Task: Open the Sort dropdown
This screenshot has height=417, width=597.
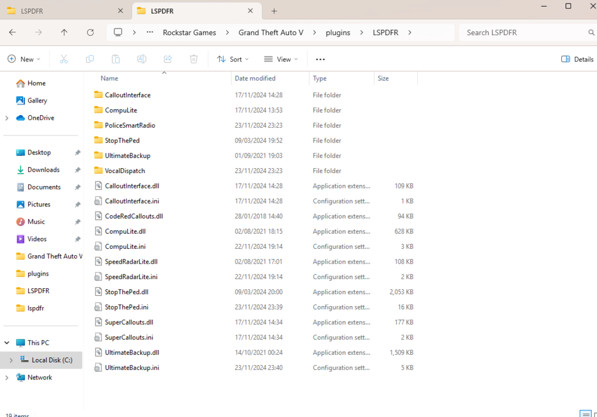Action: (x=233, y=59)
